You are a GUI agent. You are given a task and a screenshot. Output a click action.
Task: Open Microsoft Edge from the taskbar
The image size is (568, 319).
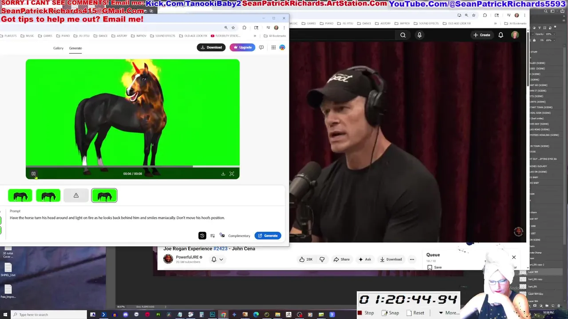256,315
